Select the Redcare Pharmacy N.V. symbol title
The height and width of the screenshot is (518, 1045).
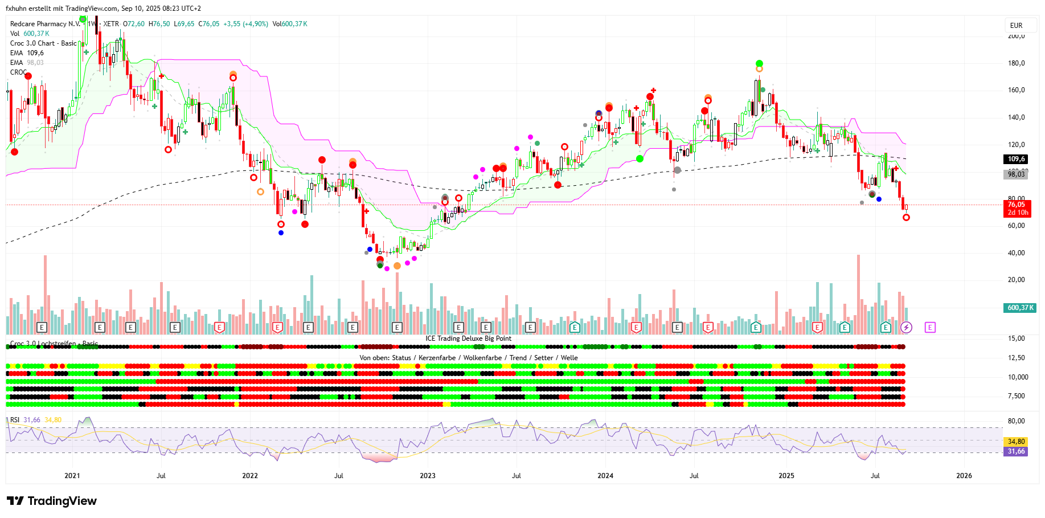(x=46, y=24)
